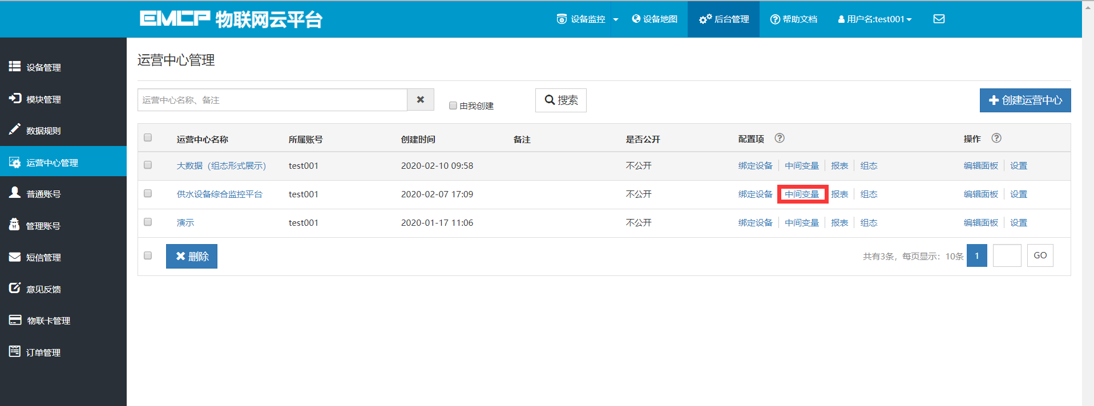Click 报表 in the 演示 row

click(839, 222)
